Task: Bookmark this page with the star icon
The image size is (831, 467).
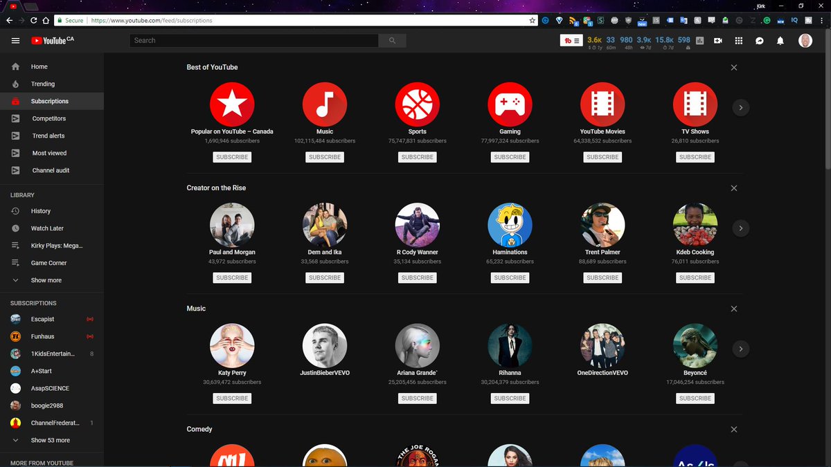Action: [x=532, y=21]
